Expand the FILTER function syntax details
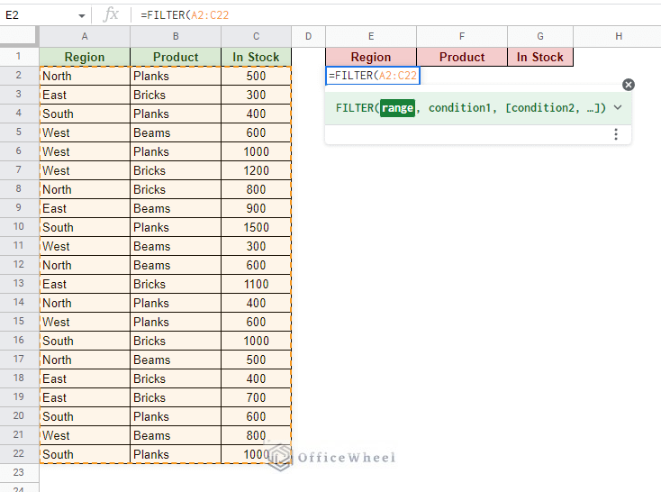Image resolution: width=661 pixels, height=492 pixels. 618,107
